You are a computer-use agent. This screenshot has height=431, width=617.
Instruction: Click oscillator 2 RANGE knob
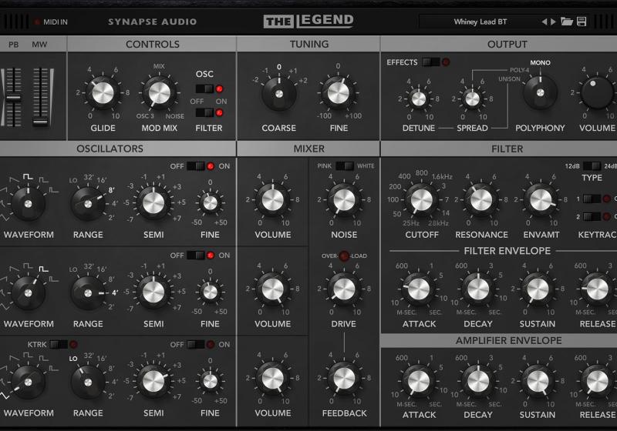(x=88, y=292)
